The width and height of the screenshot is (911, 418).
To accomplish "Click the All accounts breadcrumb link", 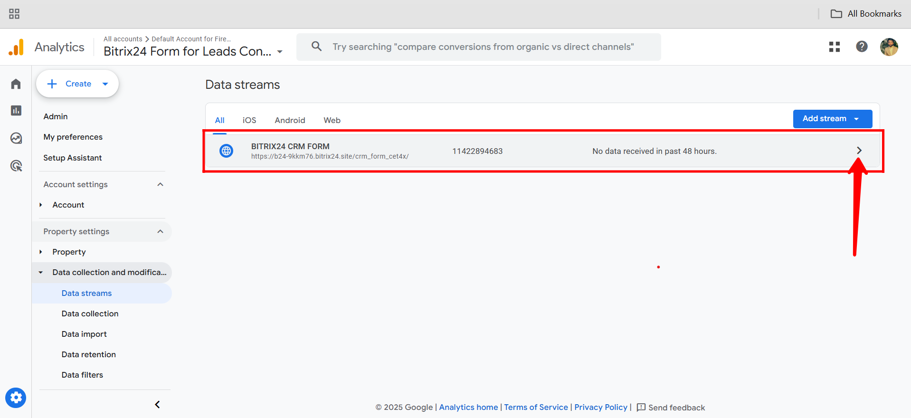I will tap(123, 39).
